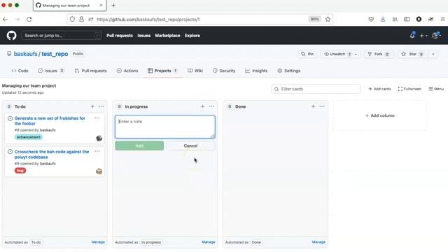Open the To do column options menu

coord(101,106)
